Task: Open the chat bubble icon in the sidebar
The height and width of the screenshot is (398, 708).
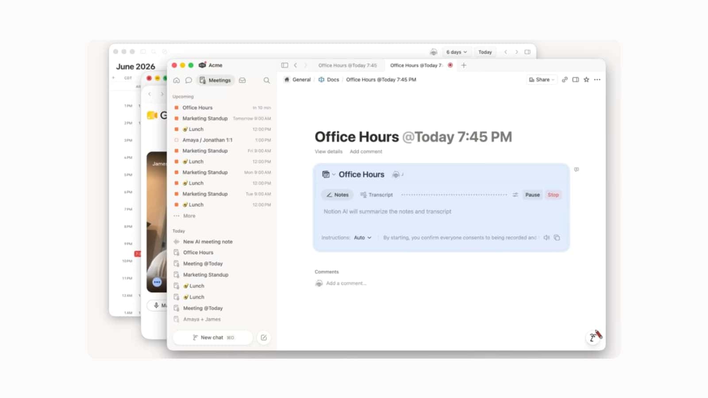Action: 189,80
